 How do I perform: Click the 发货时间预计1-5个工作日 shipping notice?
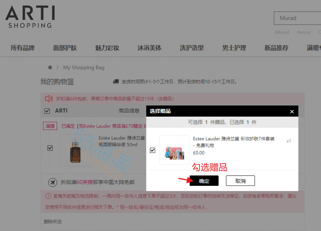click(x=179, y=82)
